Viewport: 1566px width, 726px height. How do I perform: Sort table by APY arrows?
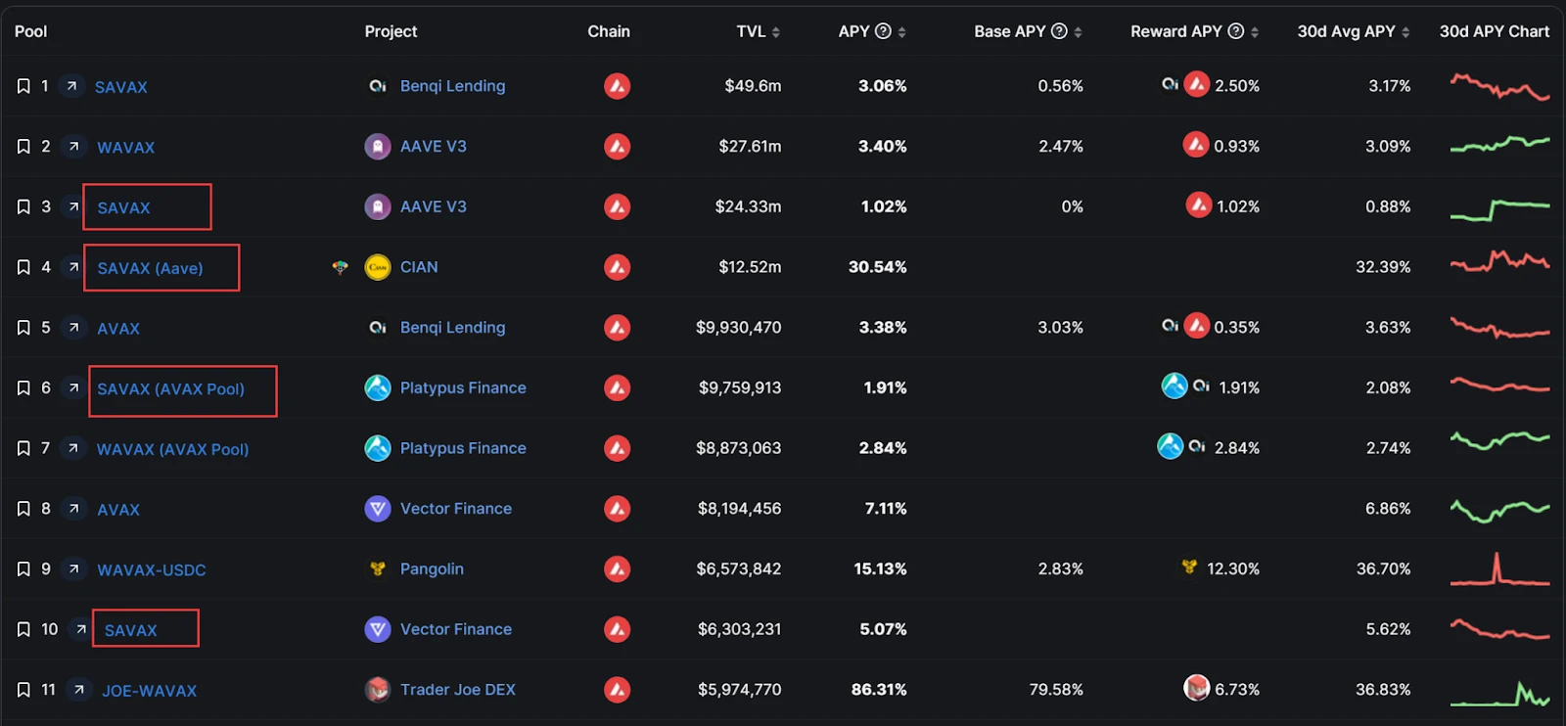point(901,32)
